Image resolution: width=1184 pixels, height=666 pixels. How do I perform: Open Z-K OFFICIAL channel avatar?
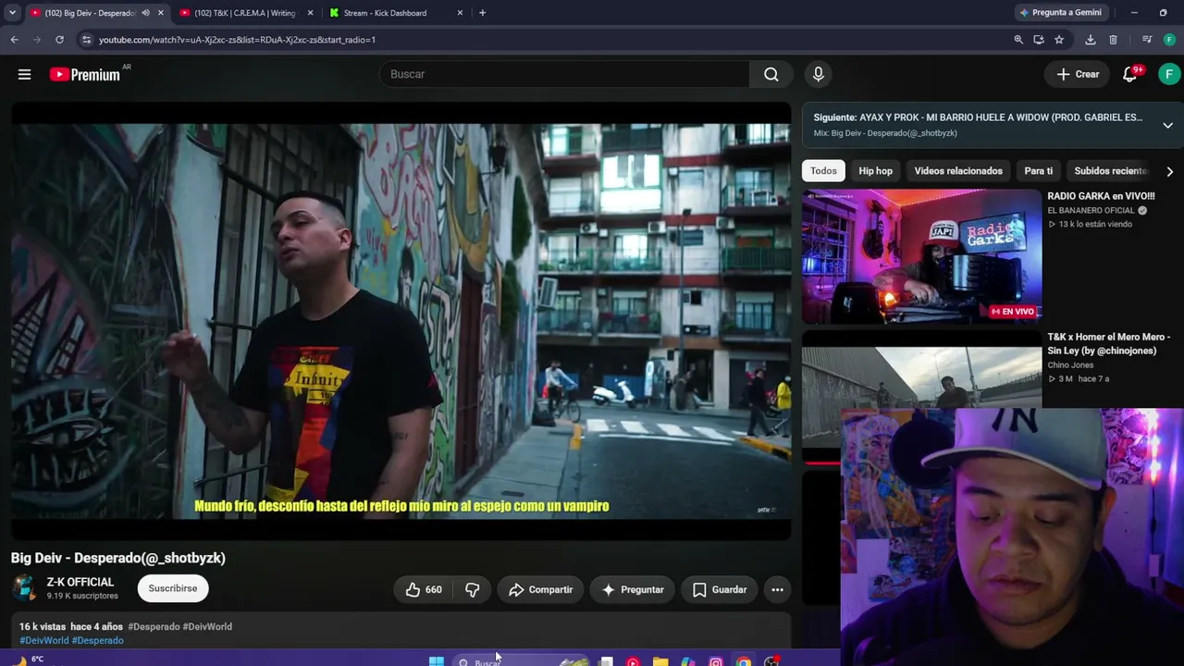coord(24,588)
